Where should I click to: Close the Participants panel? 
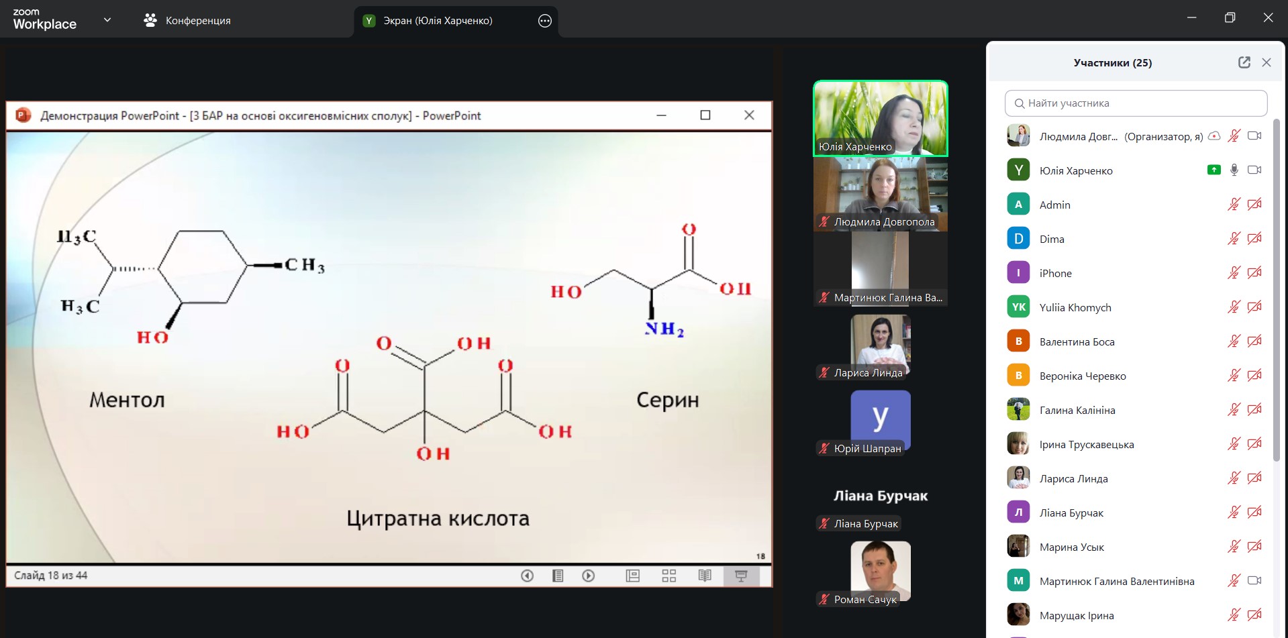click(1267, 62)
